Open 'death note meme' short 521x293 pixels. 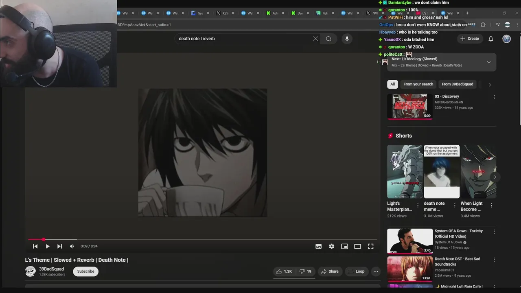point(442,171)
